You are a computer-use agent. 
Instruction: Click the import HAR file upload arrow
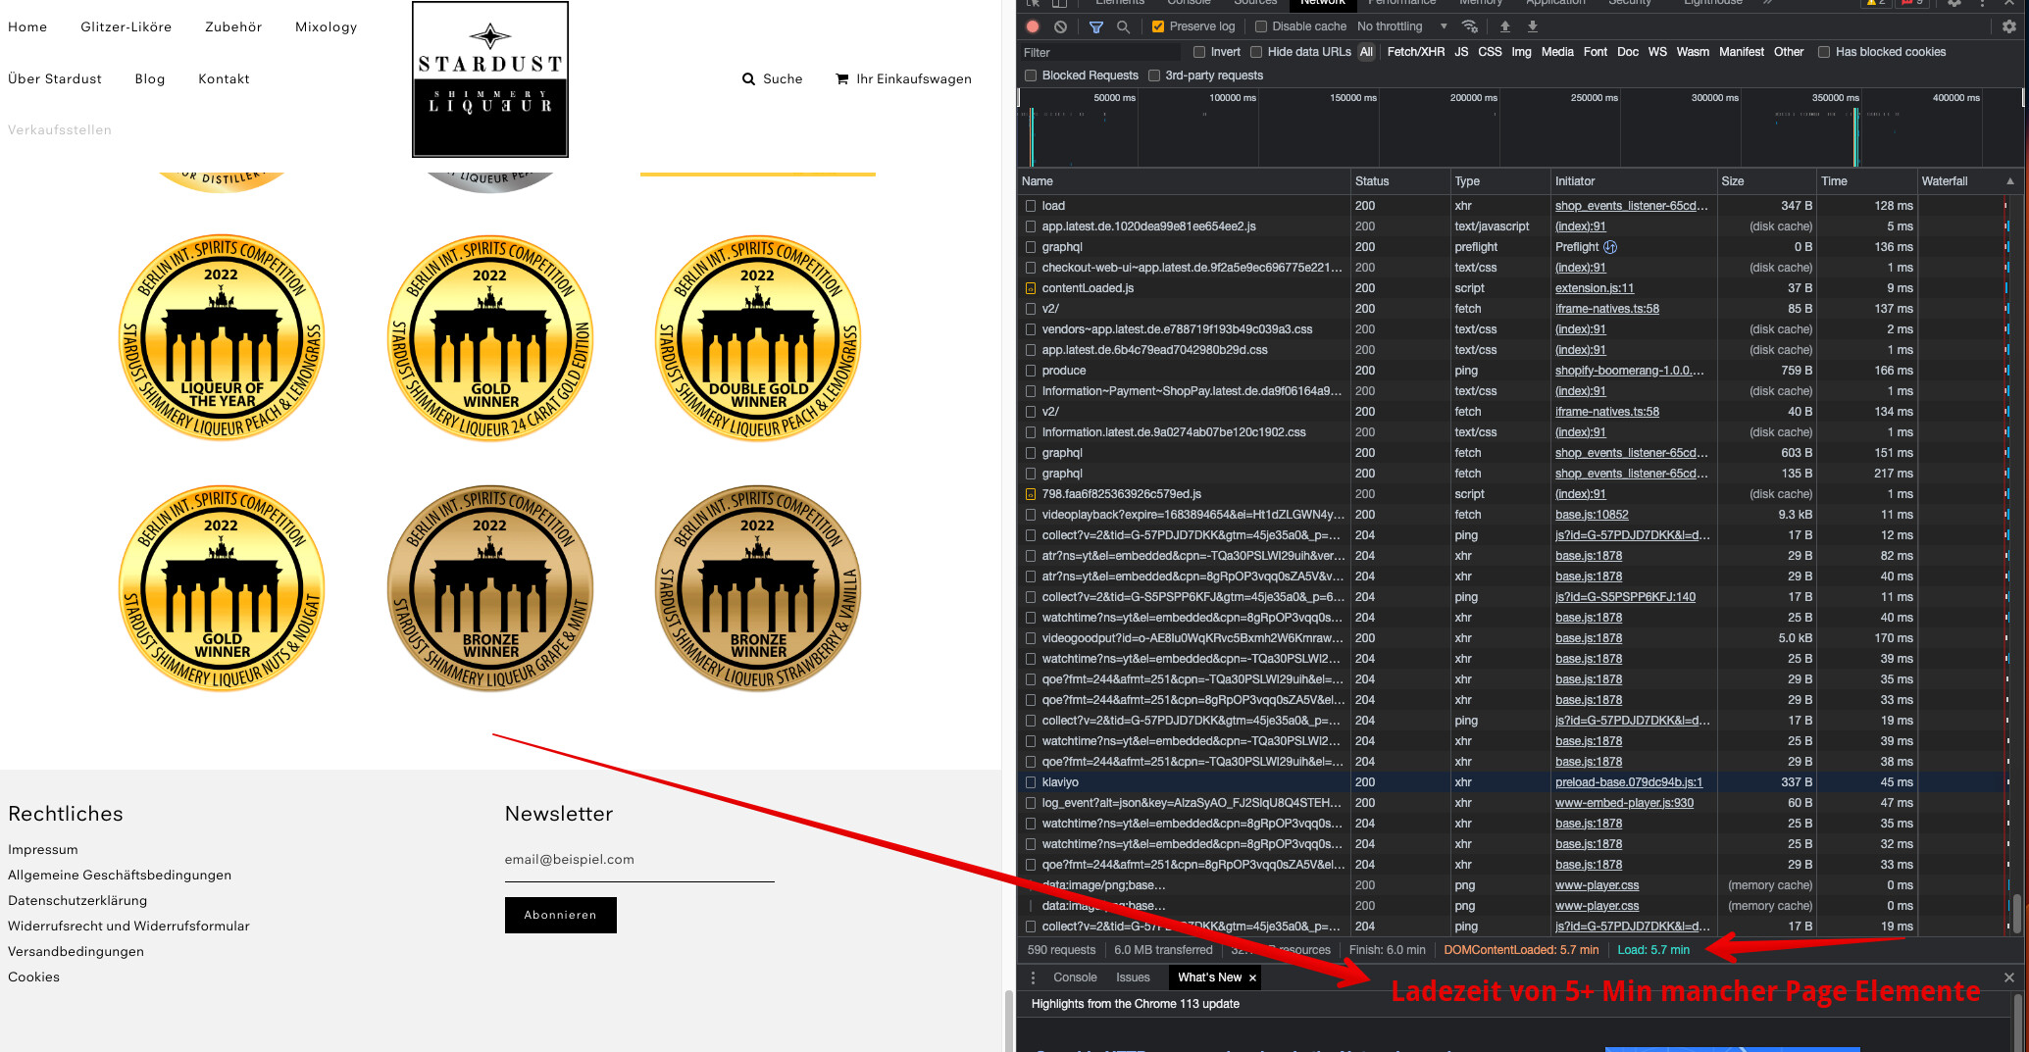[1505, 26]
